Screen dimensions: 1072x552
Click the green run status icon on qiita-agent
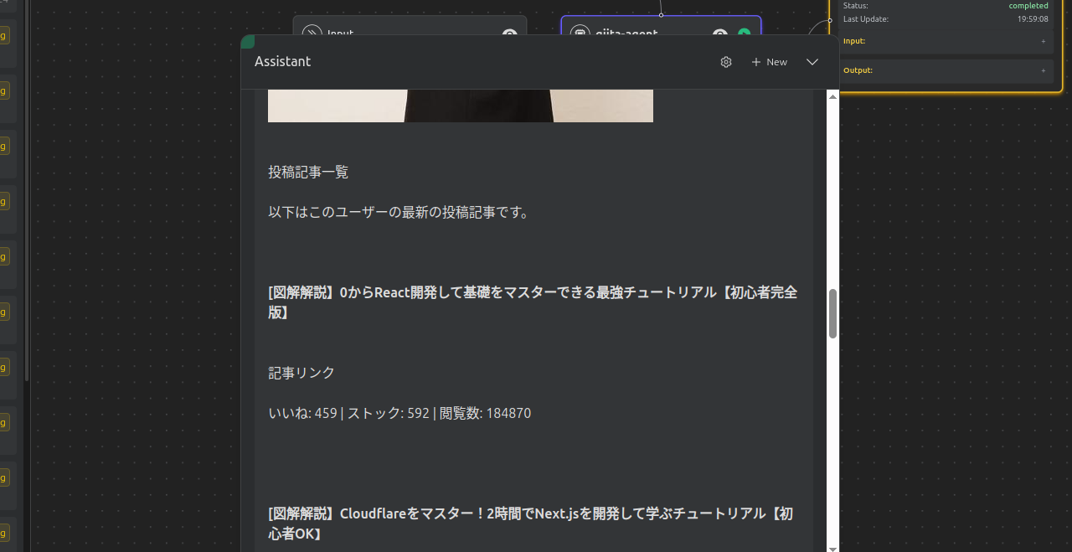point(744,34)
